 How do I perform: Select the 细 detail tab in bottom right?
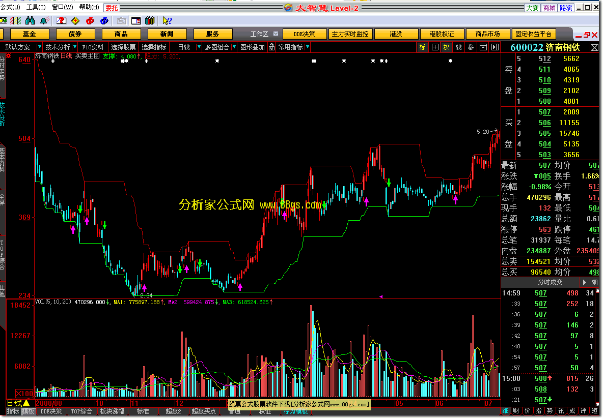[505, 411]
